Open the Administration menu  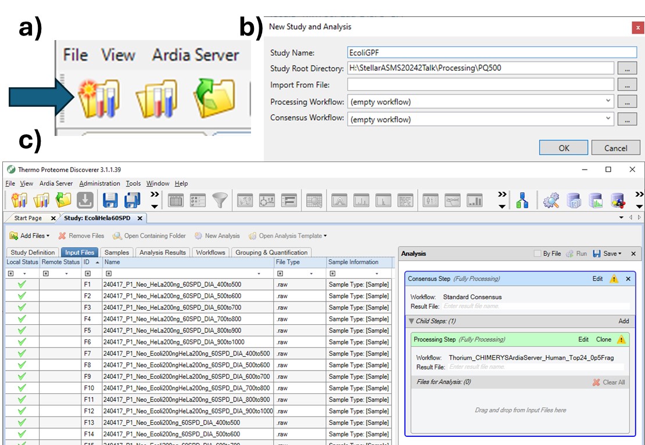point(99,184)
